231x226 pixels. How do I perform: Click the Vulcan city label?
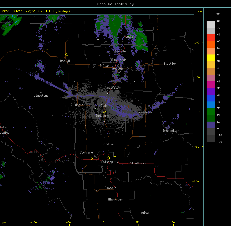tap(145, 213)
